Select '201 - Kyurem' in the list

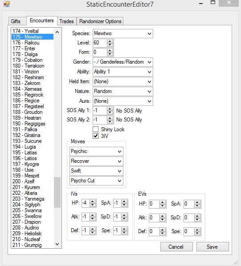click(x=33, y=187)
